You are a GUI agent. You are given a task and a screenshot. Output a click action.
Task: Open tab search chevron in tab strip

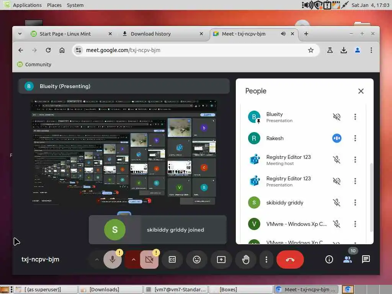20,34
